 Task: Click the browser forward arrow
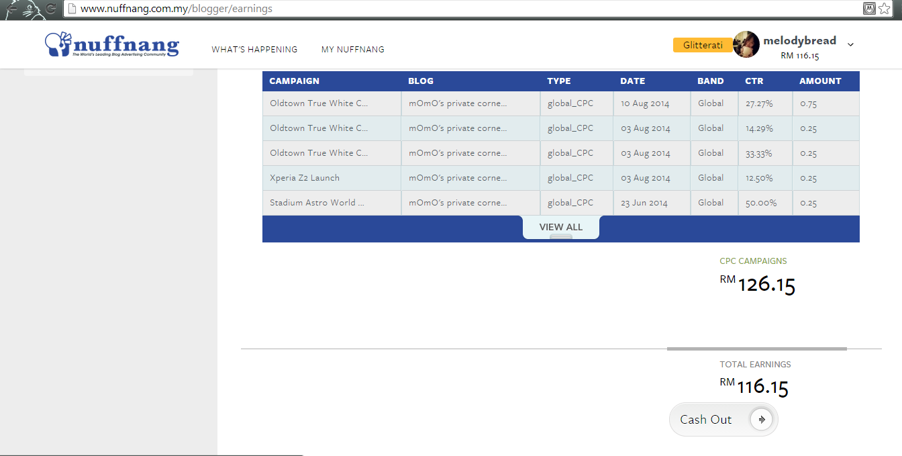tap(31, 9)
